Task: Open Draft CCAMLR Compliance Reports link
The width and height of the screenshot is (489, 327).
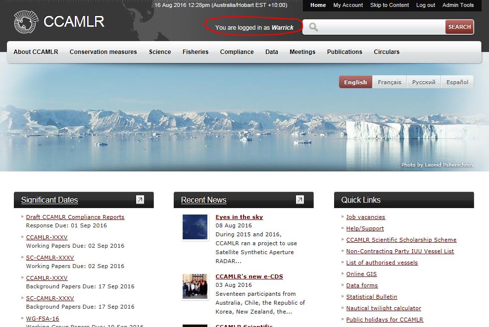Action: pyautogui.click(x=75, y=217)
